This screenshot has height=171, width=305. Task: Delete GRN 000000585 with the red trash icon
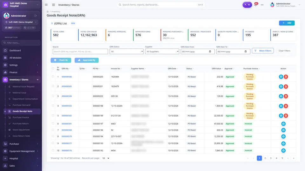[x=286, y=86]
